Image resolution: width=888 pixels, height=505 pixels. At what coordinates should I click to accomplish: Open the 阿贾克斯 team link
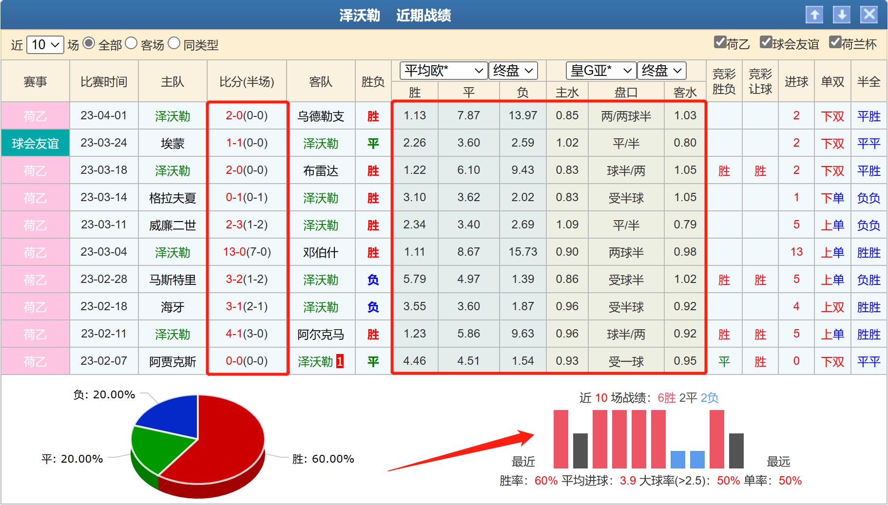coord(172,361)
